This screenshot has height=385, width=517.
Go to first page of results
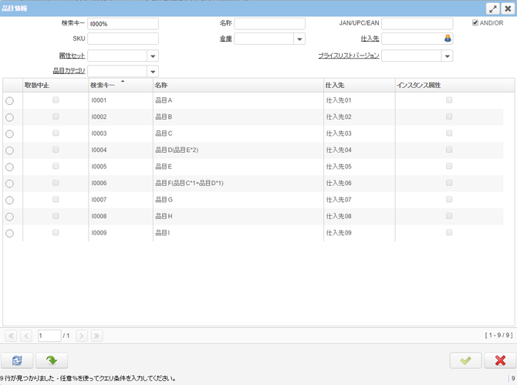(11, 336)
